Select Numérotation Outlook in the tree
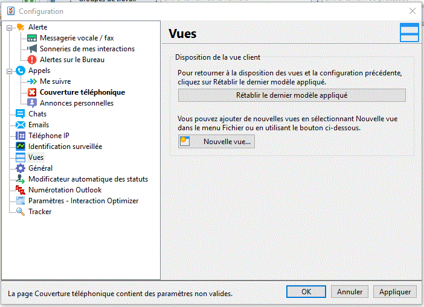The height and width of the screenshot is (307, 424). click(65, 190)
